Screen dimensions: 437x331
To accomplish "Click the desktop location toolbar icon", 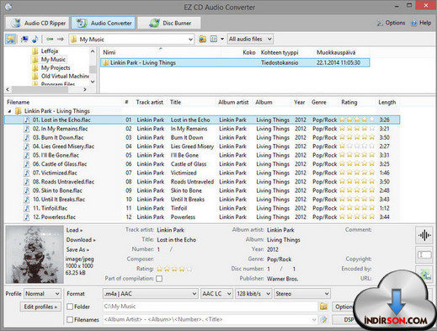I will pos(24,39).
